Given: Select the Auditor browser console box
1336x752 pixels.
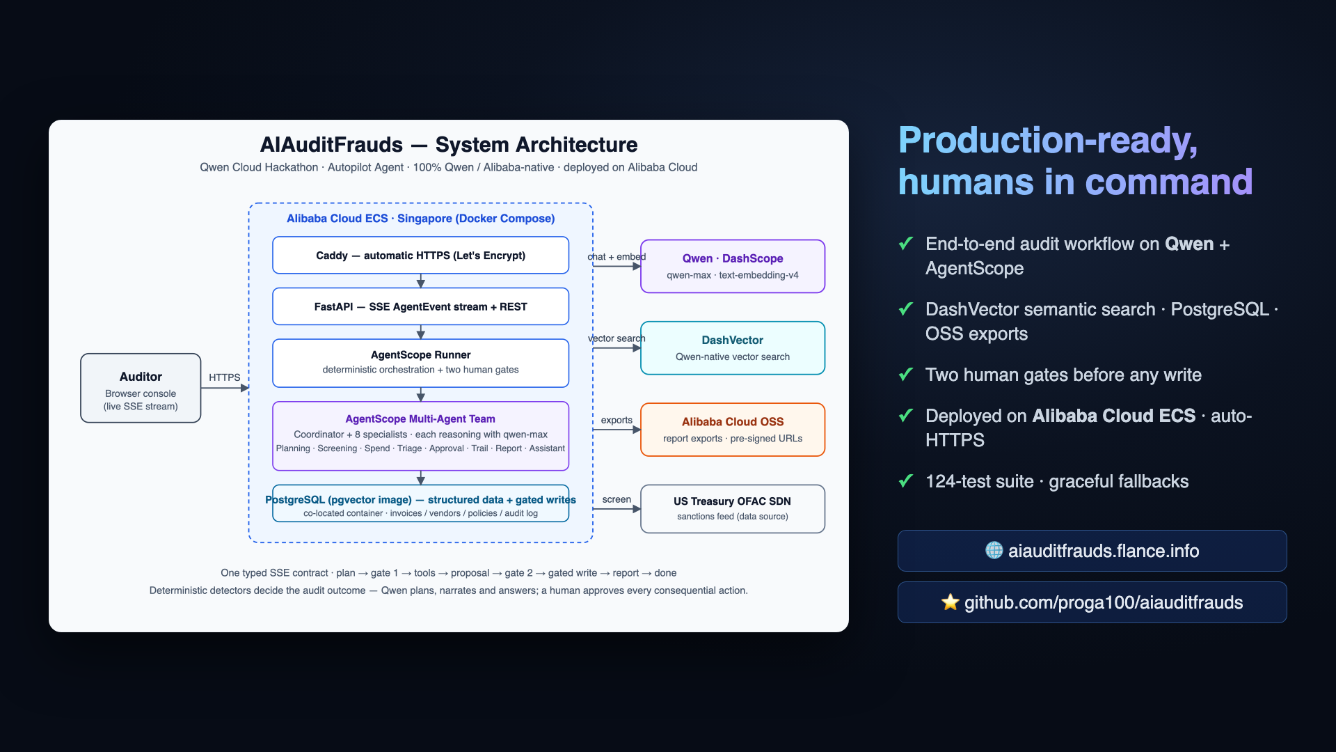Looking at the screenshot, I should pos(141,388).
